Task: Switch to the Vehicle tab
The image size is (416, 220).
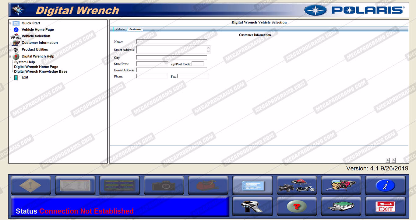Action: (x=120, y=29)
